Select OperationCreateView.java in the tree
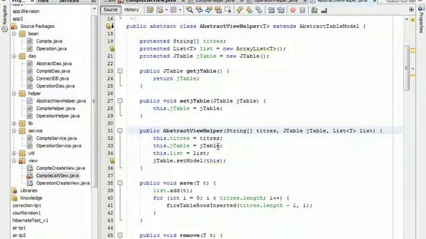426x239 pixels. coord(63,183)
